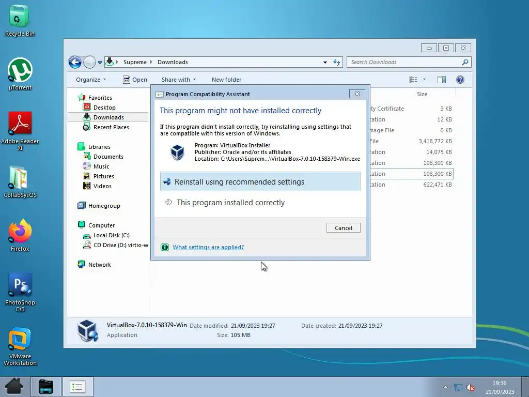Open the Adobe Reader XI desktop icon
The image size is (529, 397).
(x=20, y=131)
